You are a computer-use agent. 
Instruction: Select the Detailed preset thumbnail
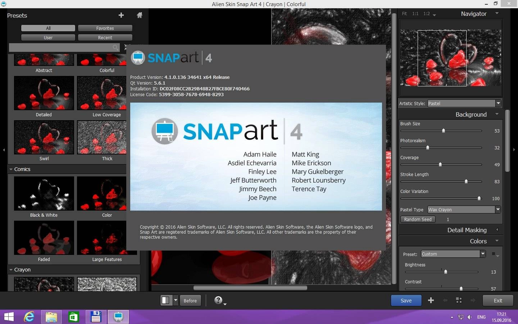coord(44,93)
